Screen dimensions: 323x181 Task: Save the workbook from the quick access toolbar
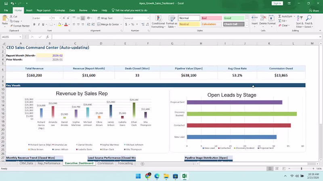point(6,3)
